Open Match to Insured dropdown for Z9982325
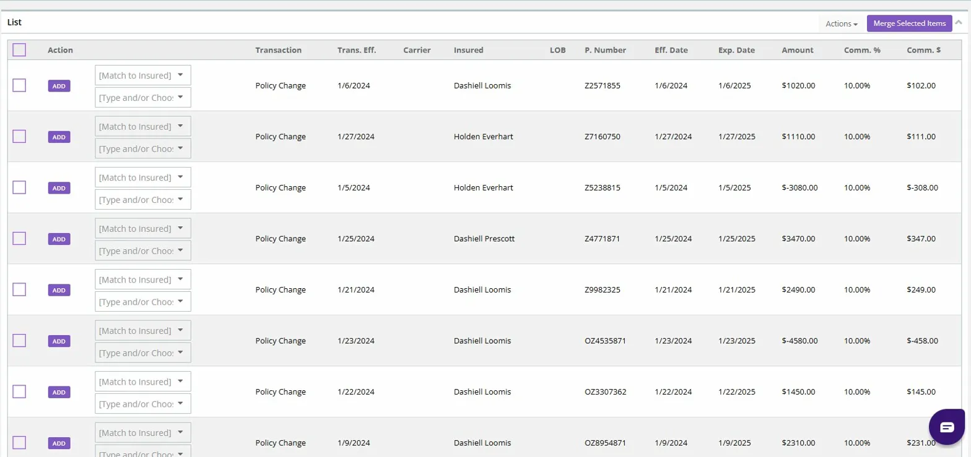Image resolution: width=971 pixels, height=457 pixels. (143, 280)
